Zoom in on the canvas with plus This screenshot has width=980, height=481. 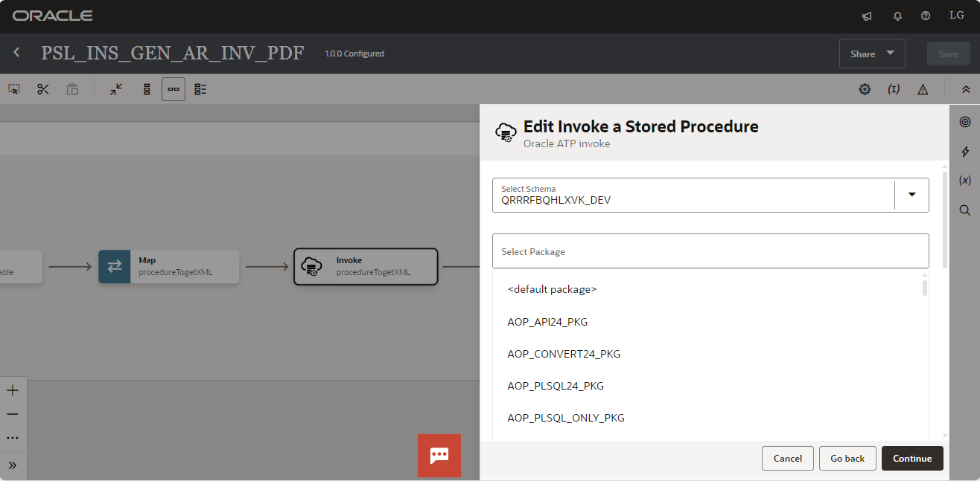[13, 390]
